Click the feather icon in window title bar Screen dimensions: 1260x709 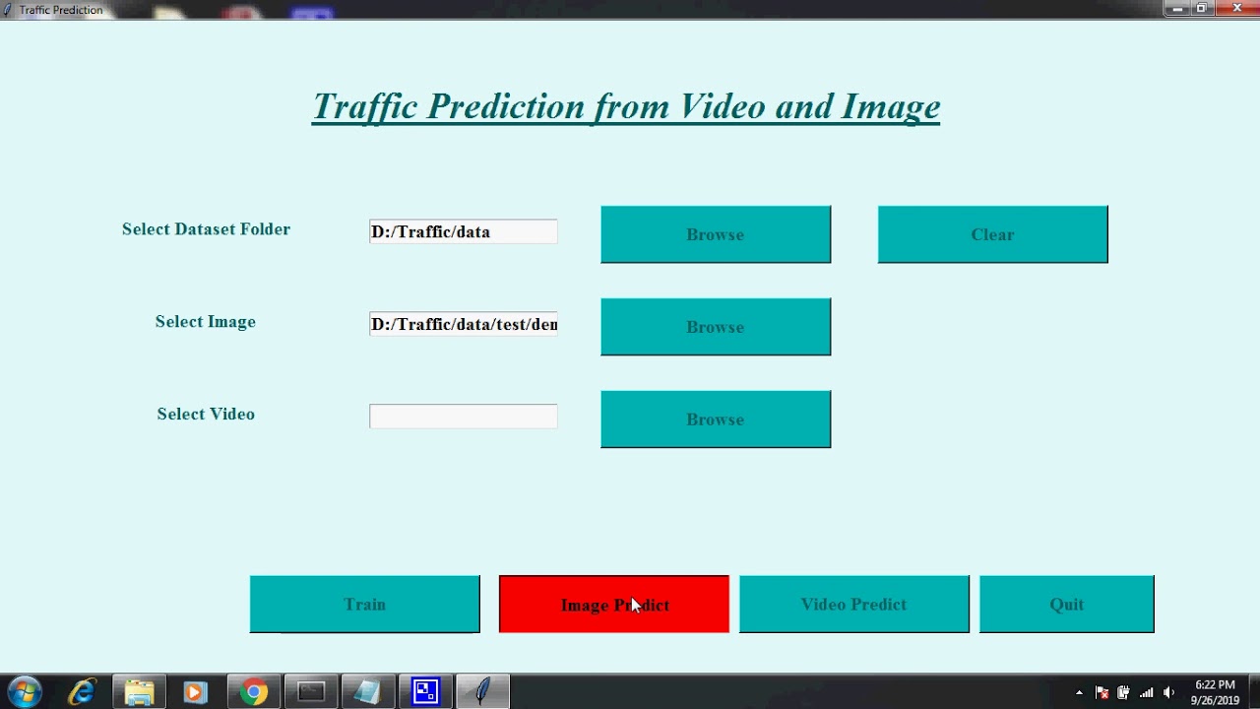pyautogui.click(x=8, y=9)
